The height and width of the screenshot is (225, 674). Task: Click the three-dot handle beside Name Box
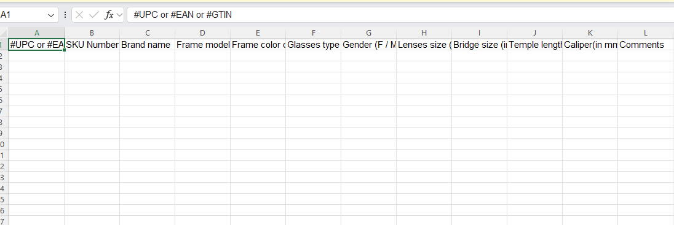[65, 15]
